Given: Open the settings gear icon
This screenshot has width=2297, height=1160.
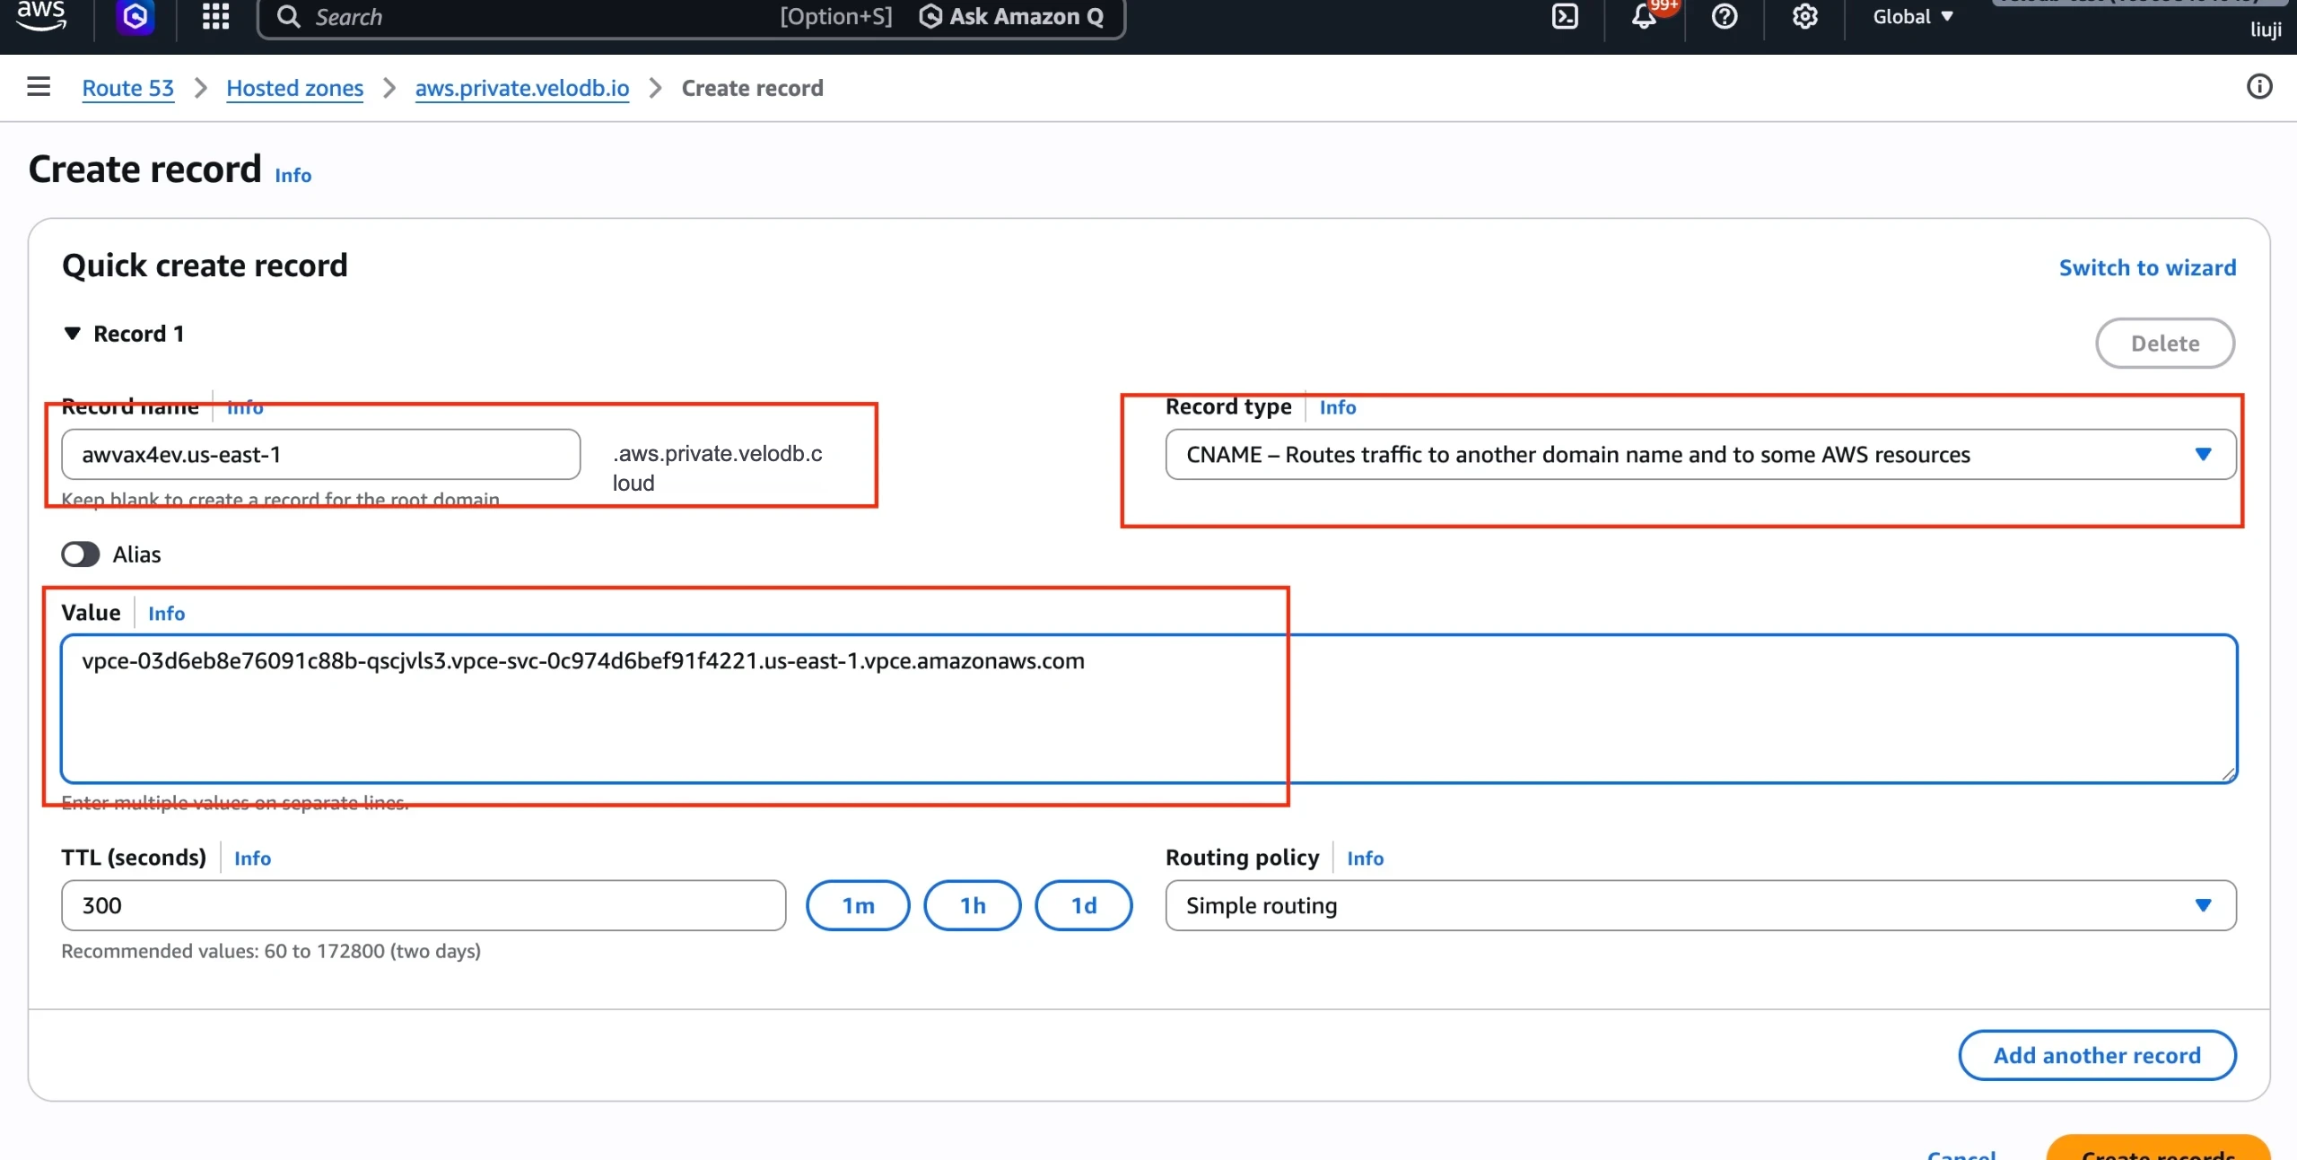Looking at the screenshot, I should [x=1804, y=16].
